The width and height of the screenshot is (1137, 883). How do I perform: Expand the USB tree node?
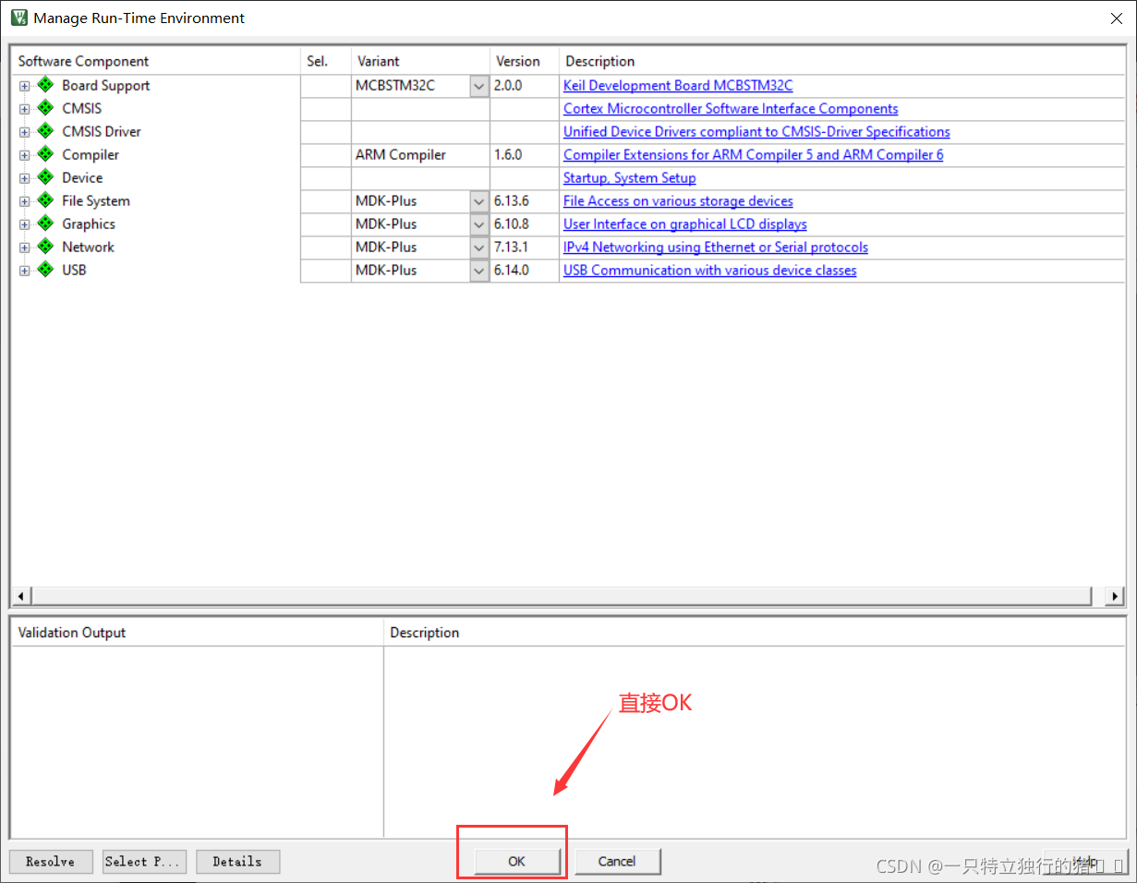[x=25, y=271]
